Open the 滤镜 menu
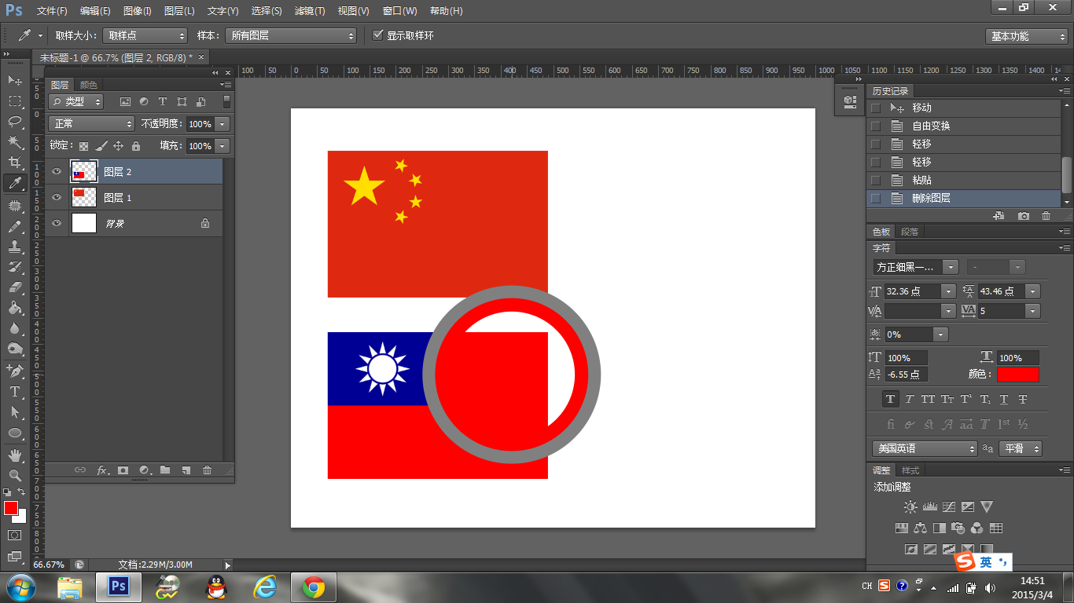This screenshot has height=603, width=1074. (310, 10)
